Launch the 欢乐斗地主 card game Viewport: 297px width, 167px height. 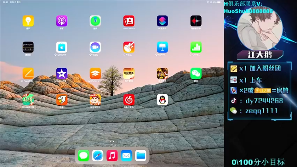click(x=95, y=99)
